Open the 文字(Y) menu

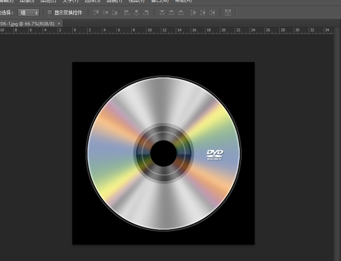(x=70, y=1)
